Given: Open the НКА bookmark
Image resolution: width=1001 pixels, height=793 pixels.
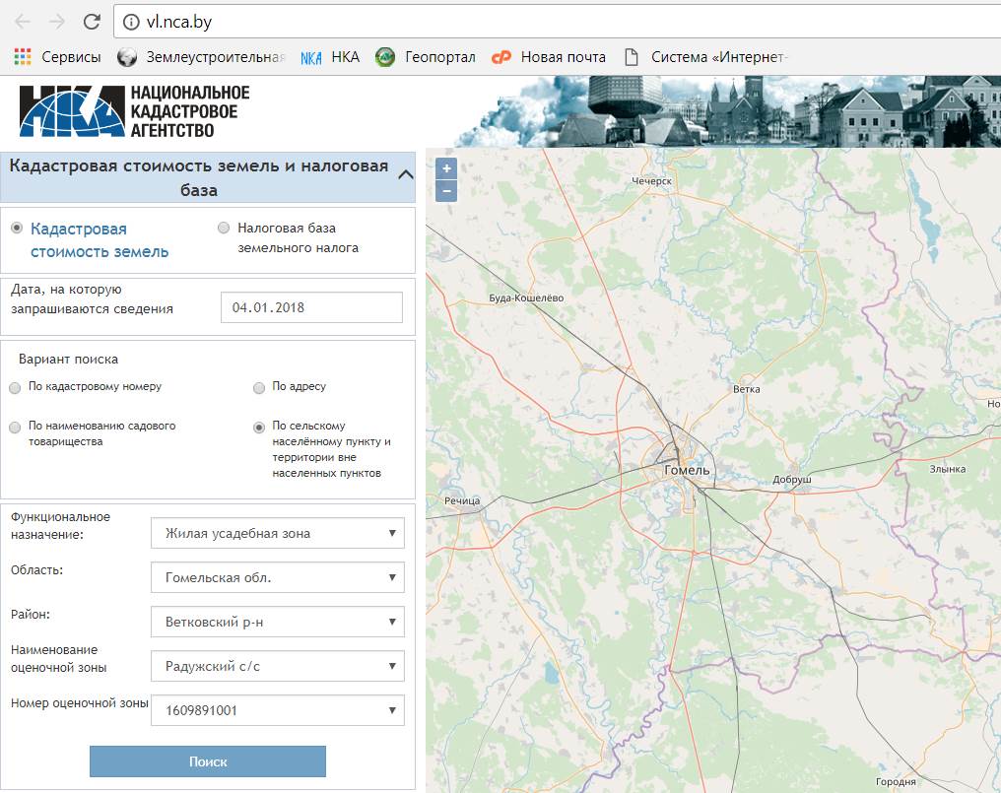Looking at the screenshot, I should pos(330,57).
